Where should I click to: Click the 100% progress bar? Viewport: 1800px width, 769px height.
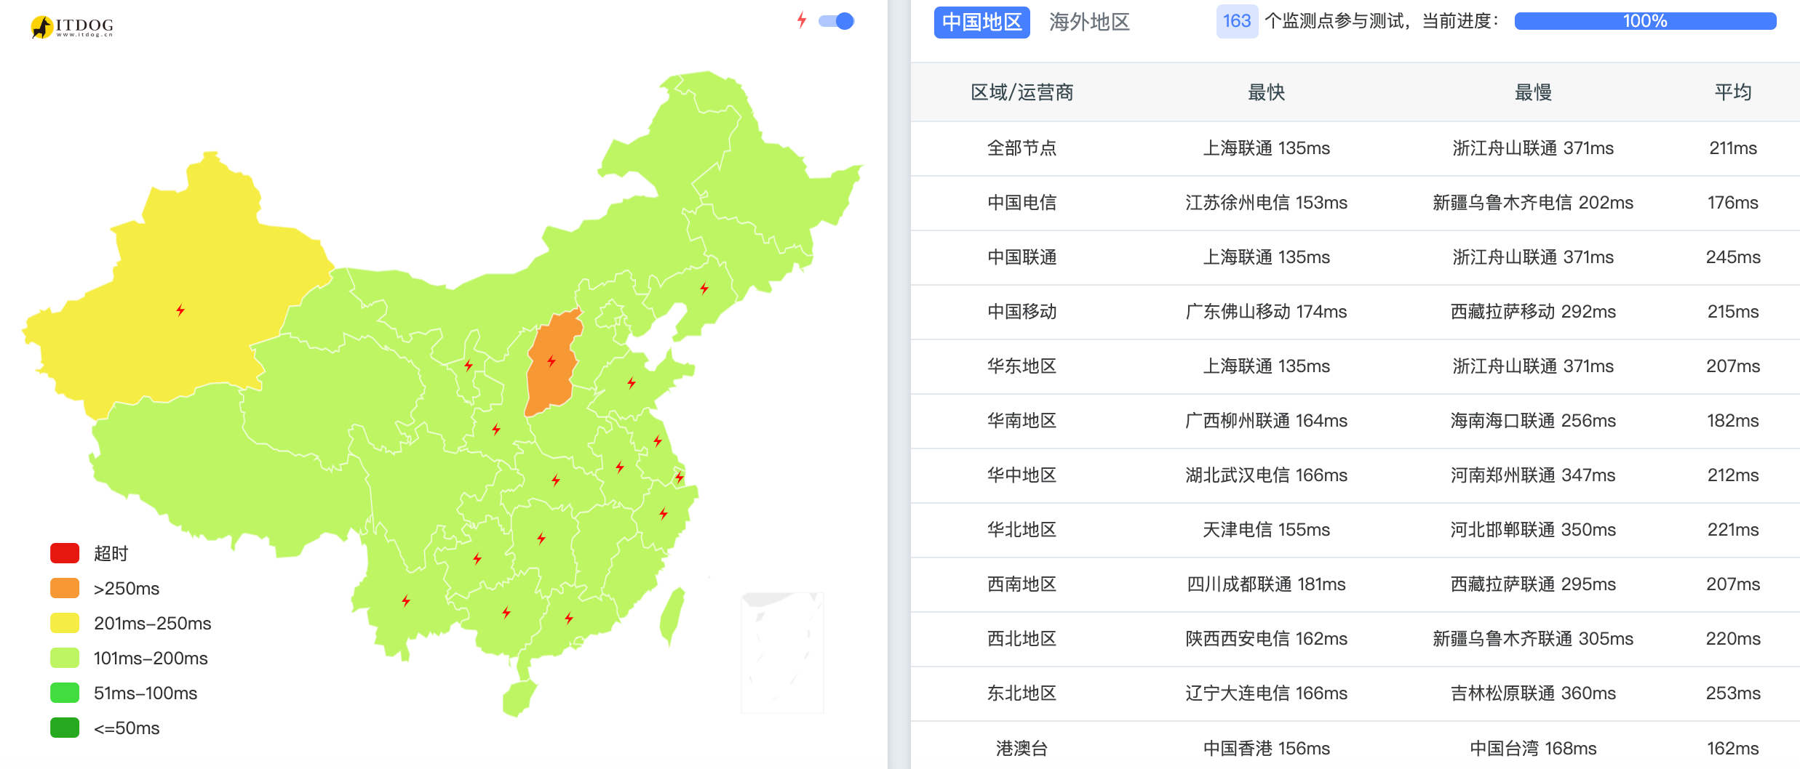(x=1645, y=21)
